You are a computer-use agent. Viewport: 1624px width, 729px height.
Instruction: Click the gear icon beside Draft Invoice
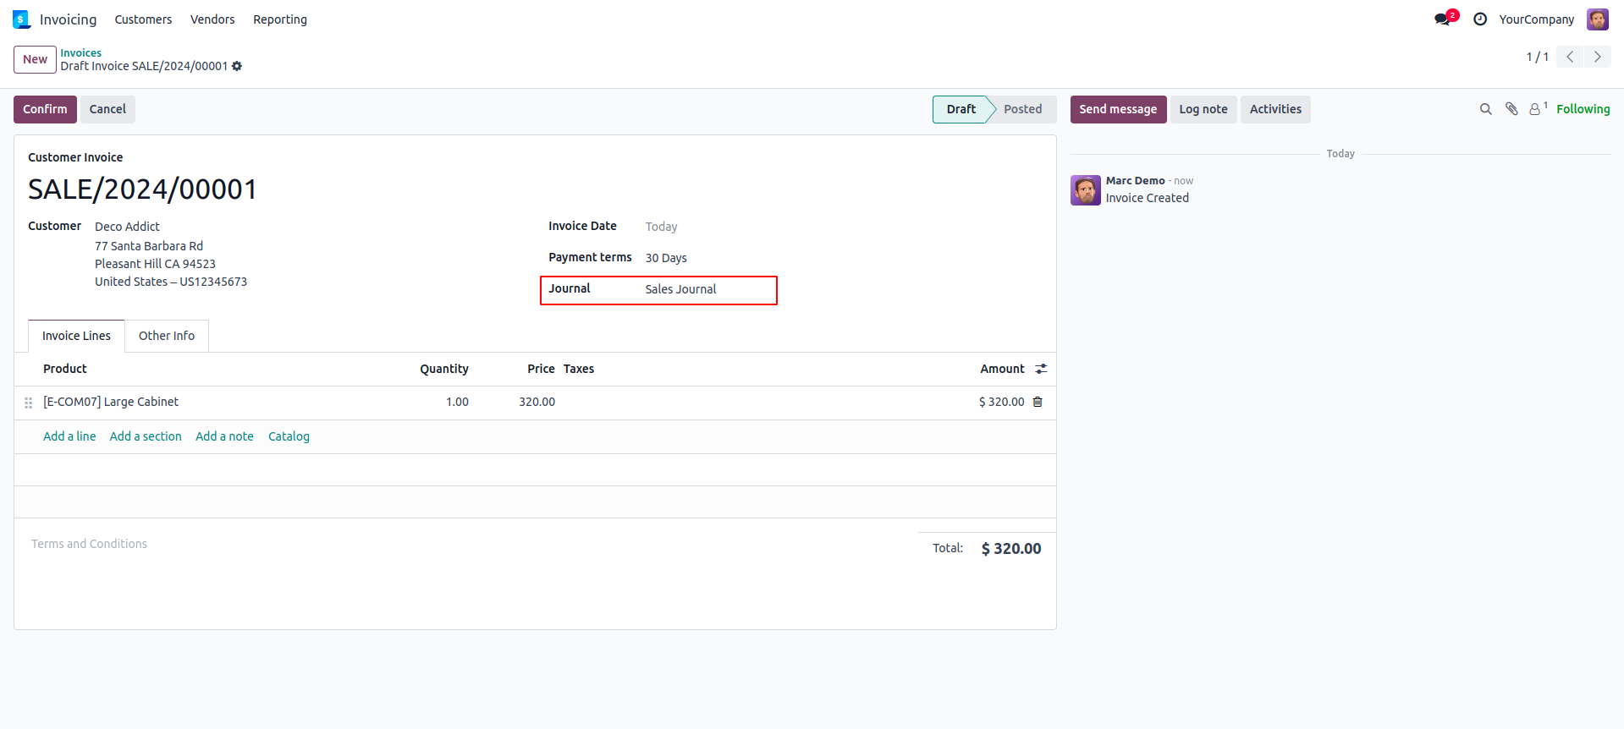237,66
